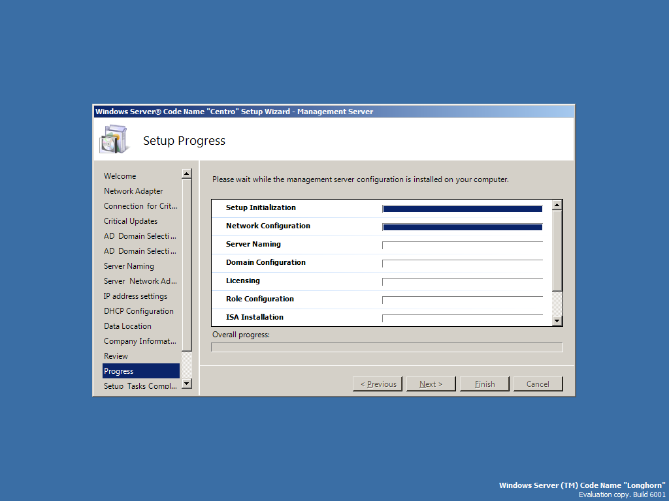
Task: Select the Welcome step in sidebar
Action: tap(120, 176)
